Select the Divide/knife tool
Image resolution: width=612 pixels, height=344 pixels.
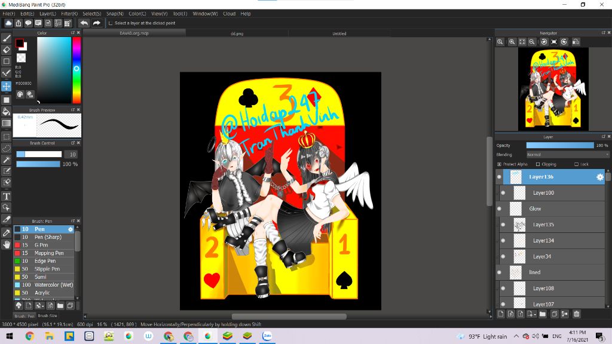pyautogui.click(x=6, y=220)
